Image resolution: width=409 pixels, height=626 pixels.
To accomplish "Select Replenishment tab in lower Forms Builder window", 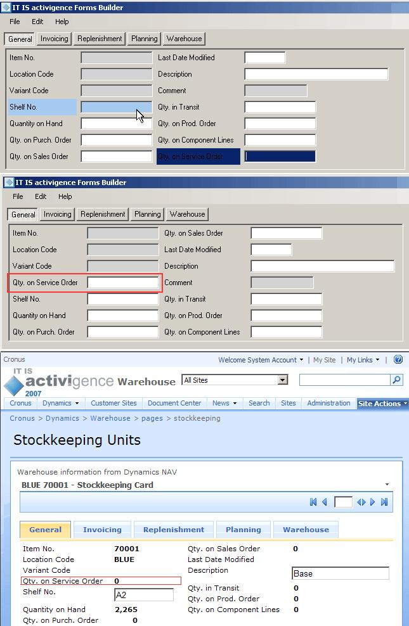I will (103, 214).
